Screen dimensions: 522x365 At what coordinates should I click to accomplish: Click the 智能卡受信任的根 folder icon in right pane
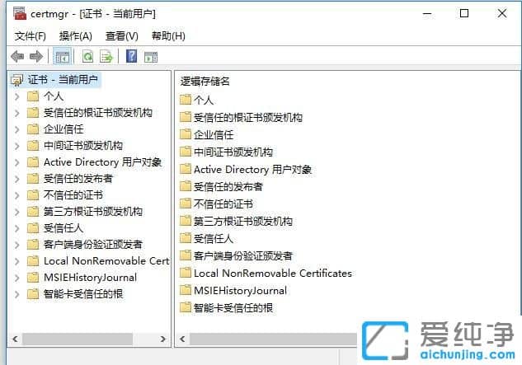click(186, 307)
